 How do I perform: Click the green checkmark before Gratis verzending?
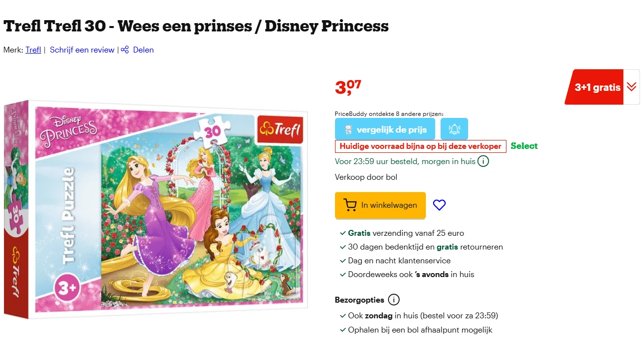(x=342, y=233)
